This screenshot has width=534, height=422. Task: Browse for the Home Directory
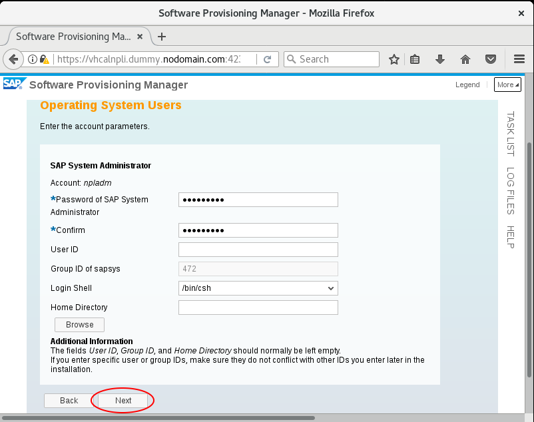80,325
